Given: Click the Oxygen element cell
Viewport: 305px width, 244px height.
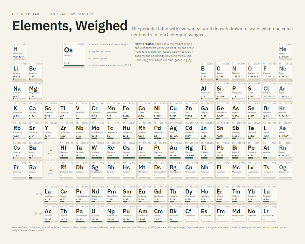Looking at the screenshot, I should point(254,71).
